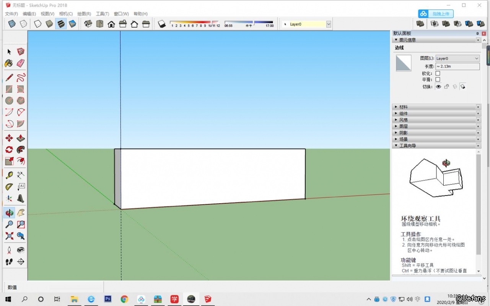Activate the Push/Pull tool
This screenshot has width=490, height=306.
(21, 138)
